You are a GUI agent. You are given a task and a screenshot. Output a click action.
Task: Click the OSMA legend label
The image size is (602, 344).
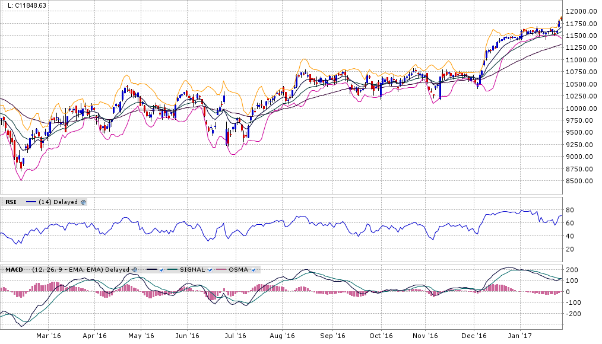(239, 270)
